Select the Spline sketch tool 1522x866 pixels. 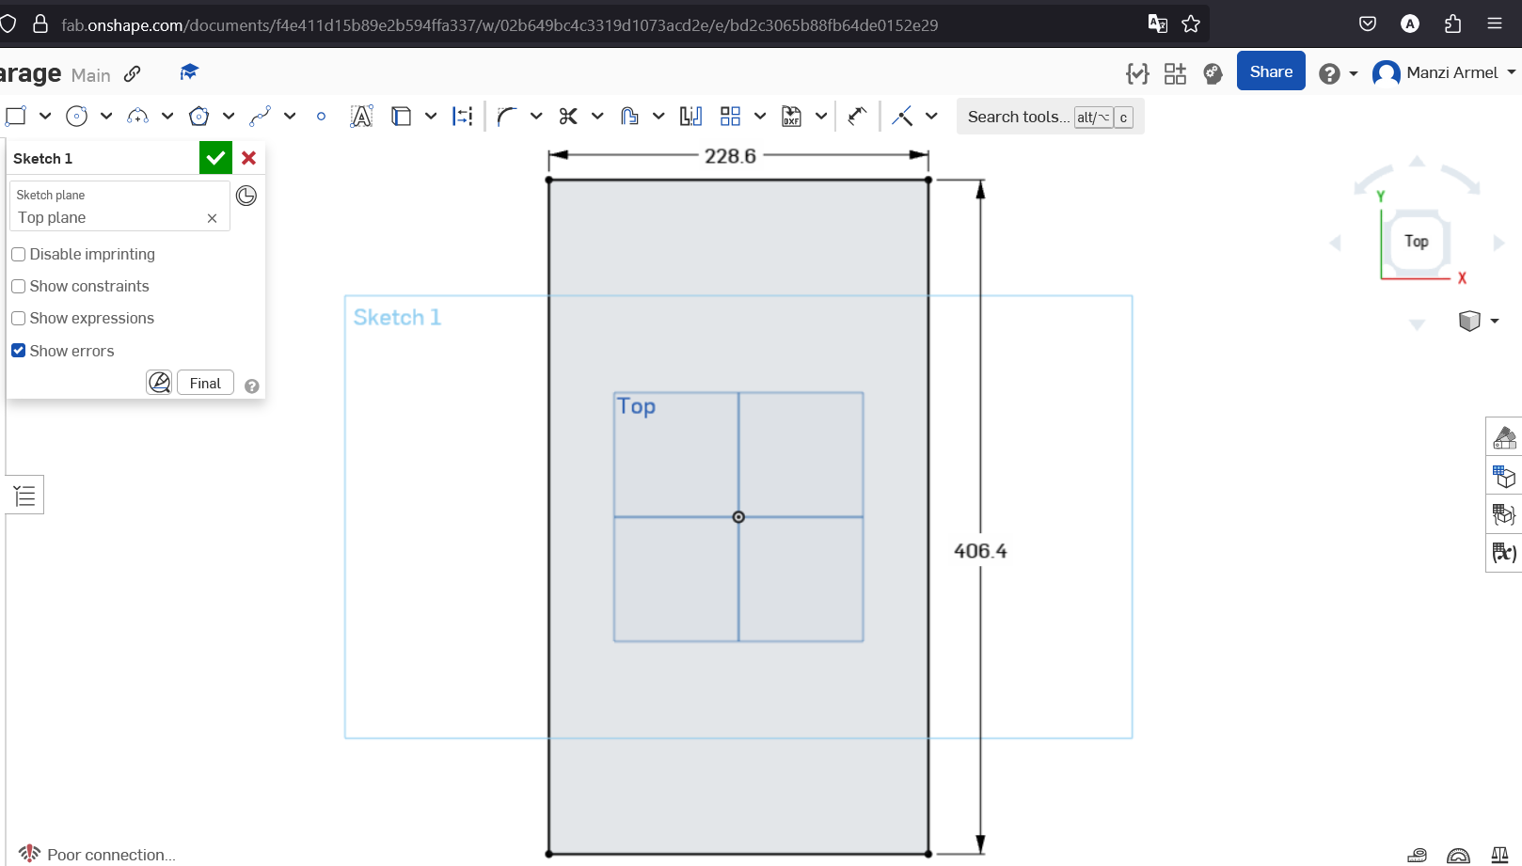[261, 116]
